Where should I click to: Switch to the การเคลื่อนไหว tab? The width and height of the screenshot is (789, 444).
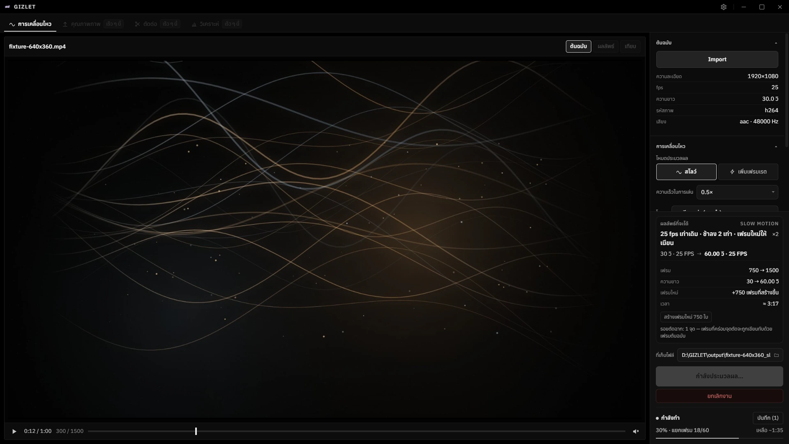point(30,24)
